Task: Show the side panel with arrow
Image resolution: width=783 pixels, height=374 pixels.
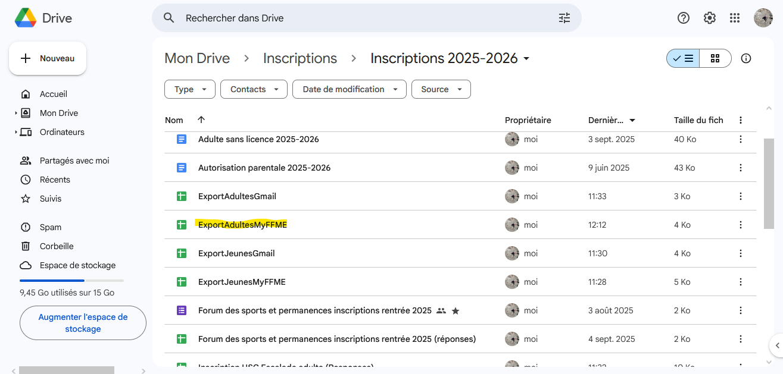Action: pos(776,345)
